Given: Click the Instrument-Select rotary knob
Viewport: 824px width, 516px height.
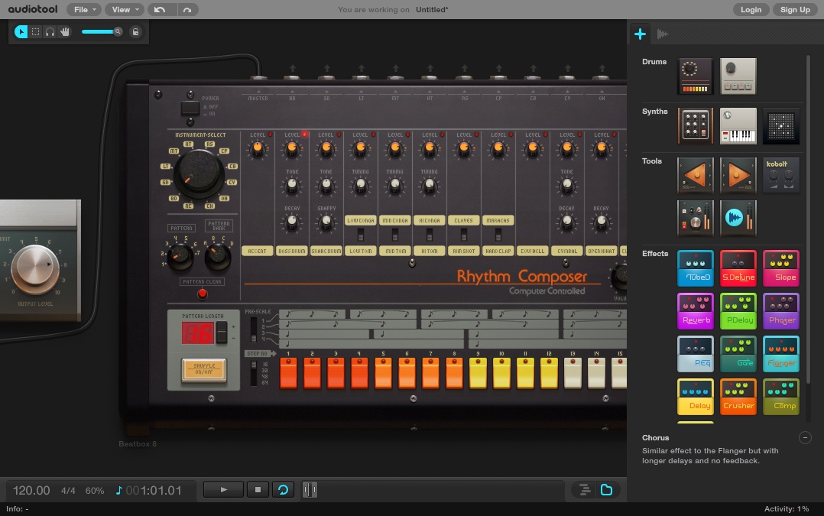Looking at the screenshot, I should (199, 173).
